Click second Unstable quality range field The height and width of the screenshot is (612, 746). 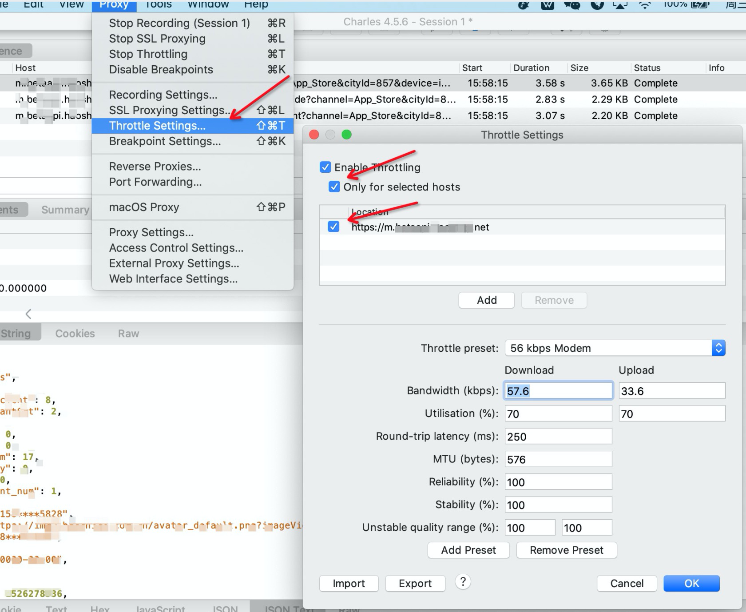point(587,528)
